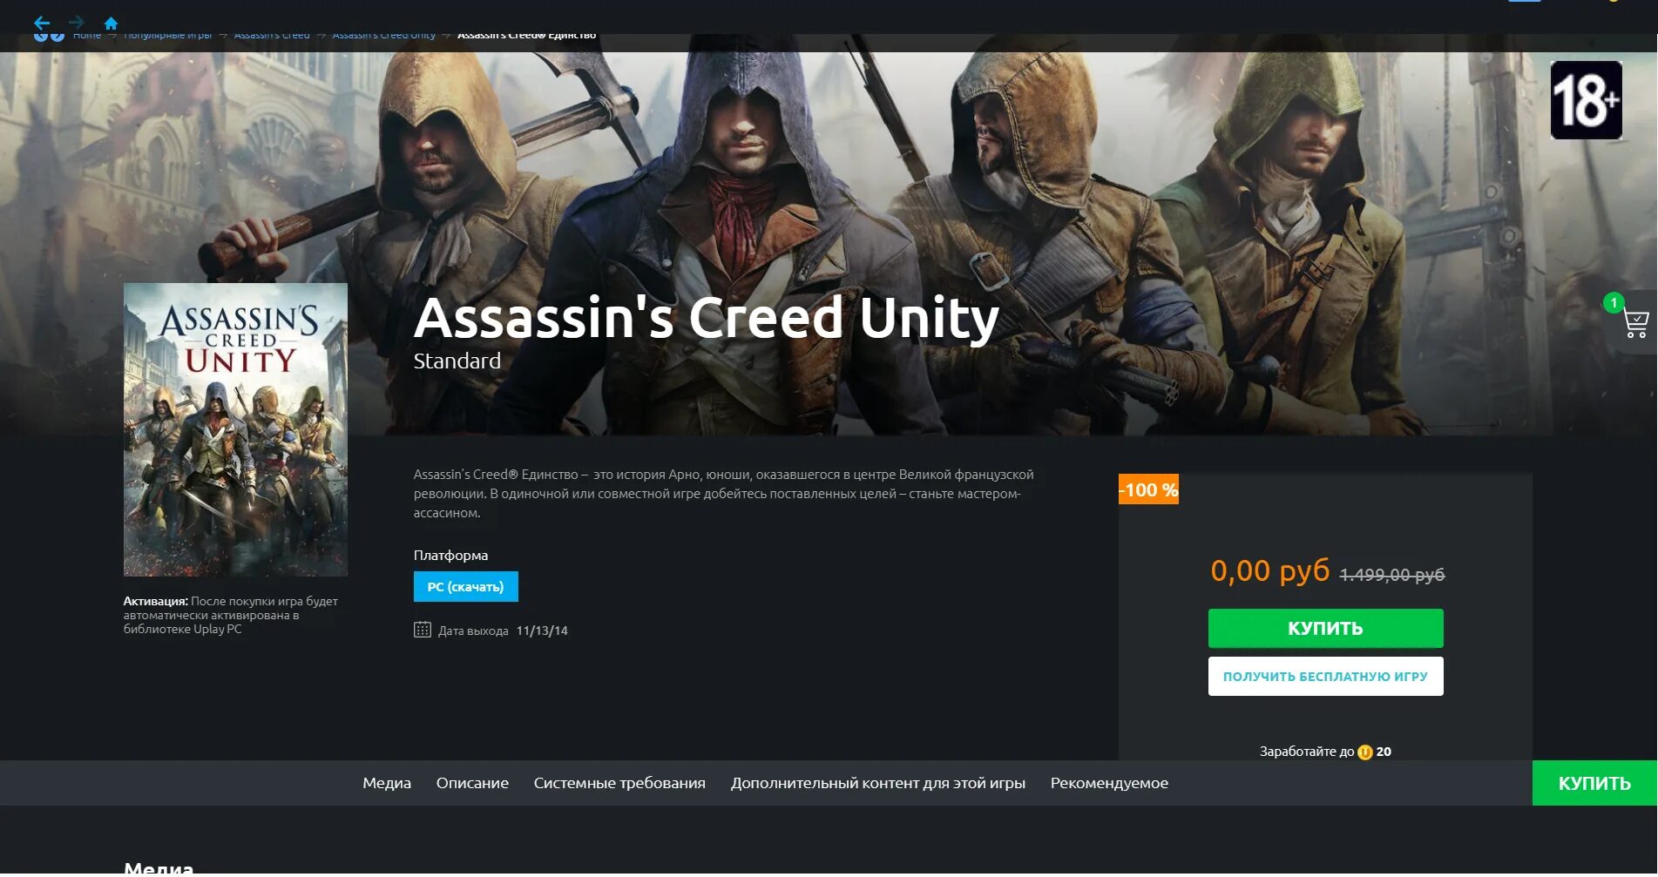Click the Популярные игры breadcrumb link
Image resolution: width=1658 pixels, height=877 pixels.
coord(167,36)
